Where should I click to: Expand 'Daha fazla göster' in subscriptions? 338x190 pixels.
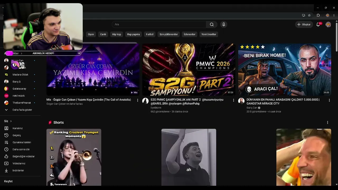[x=20, y=110]
